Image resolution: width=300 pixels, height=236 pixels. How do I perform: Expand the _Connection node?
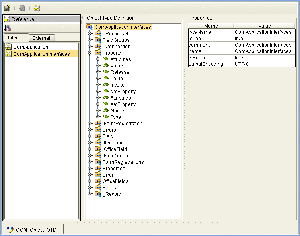pyautogui.click(x=90, y=46)
